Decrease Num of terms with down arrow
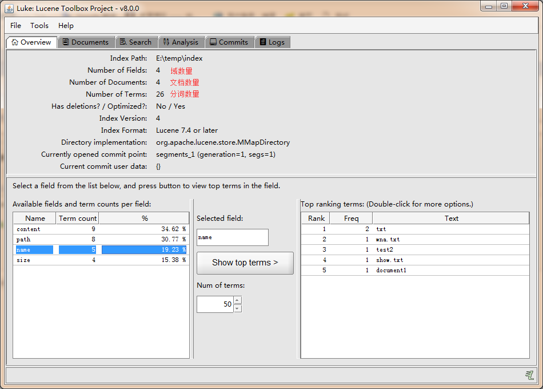This screenshot has width=543, height=389. 238,308
